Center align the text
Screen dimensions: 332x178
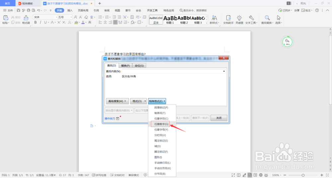pos(105,22)
